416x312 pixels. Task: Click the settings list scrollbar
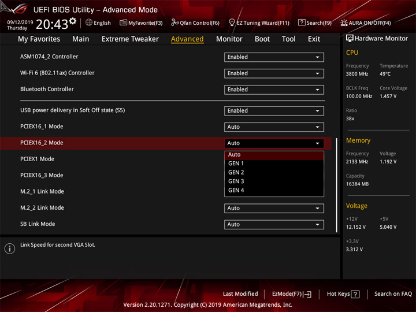click(337, 185)
